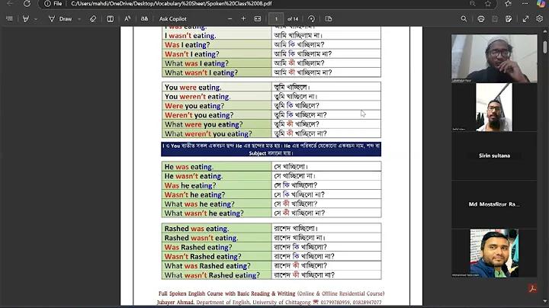Expand Draw tool options arrow
Screen dimensions: 549x308
coord(79,19)
